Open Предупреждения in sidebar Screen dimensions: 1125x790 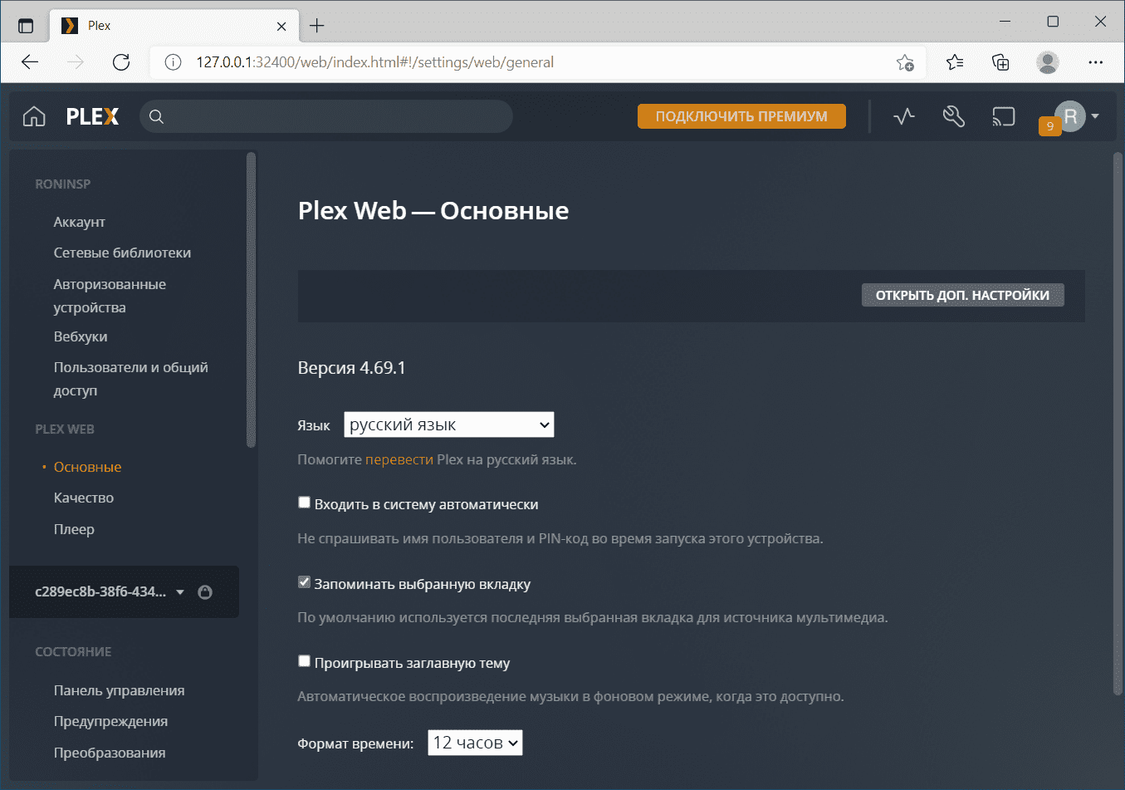coord(111,721)
